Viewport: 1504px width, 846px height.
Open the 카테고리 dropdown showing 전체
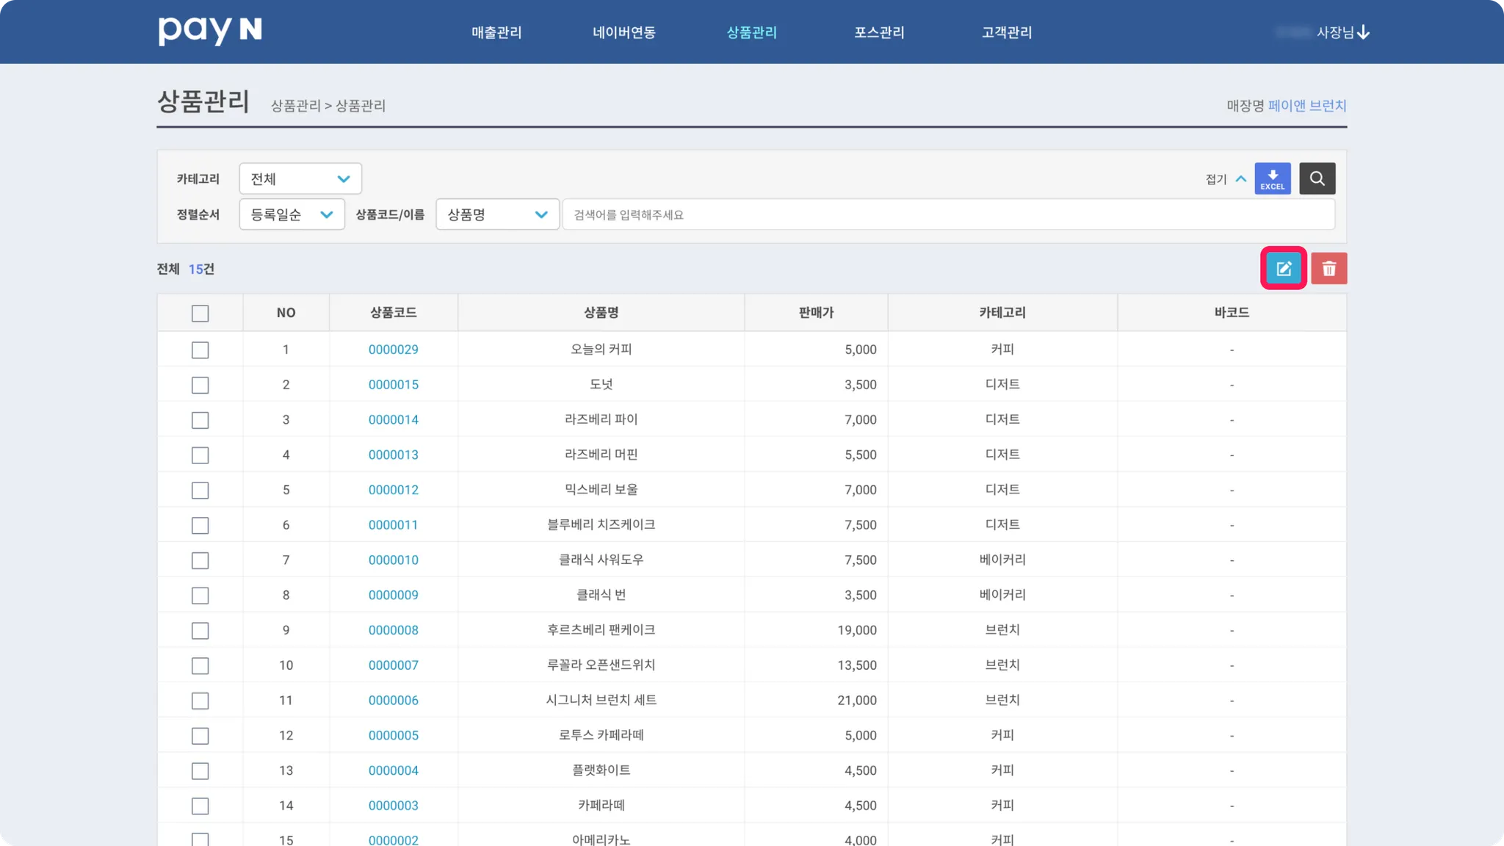click(x=300, y=179)
